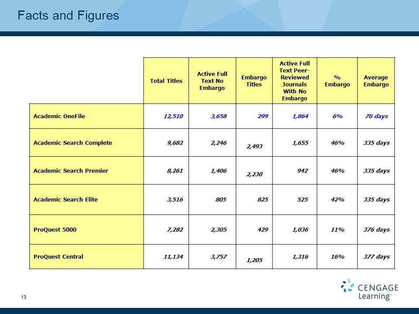Select the 'Facts and Figures' slide title

[x=69, y=15]
